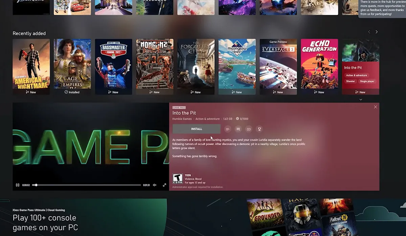Select Action & adventure tag on Into the Pit card
The image size is (406, 236).
pos(357,75)
